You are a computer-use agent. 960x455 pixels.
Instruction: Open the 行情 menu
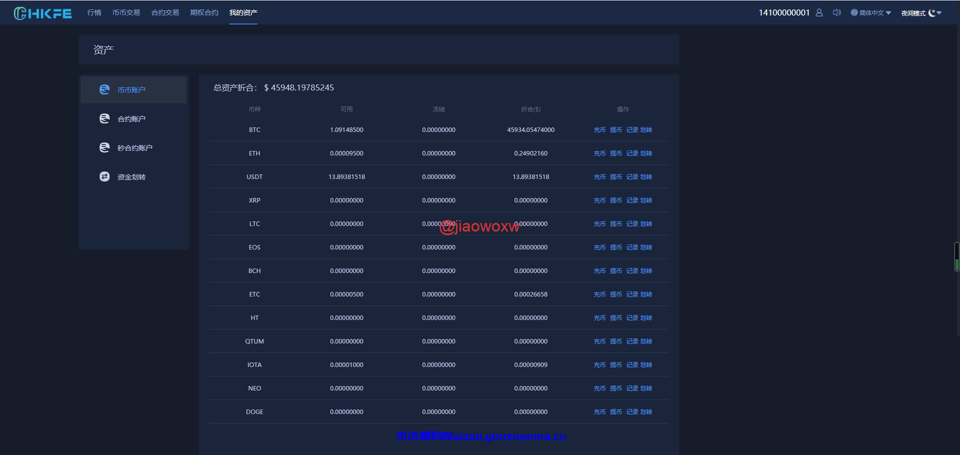pos(94,12)
